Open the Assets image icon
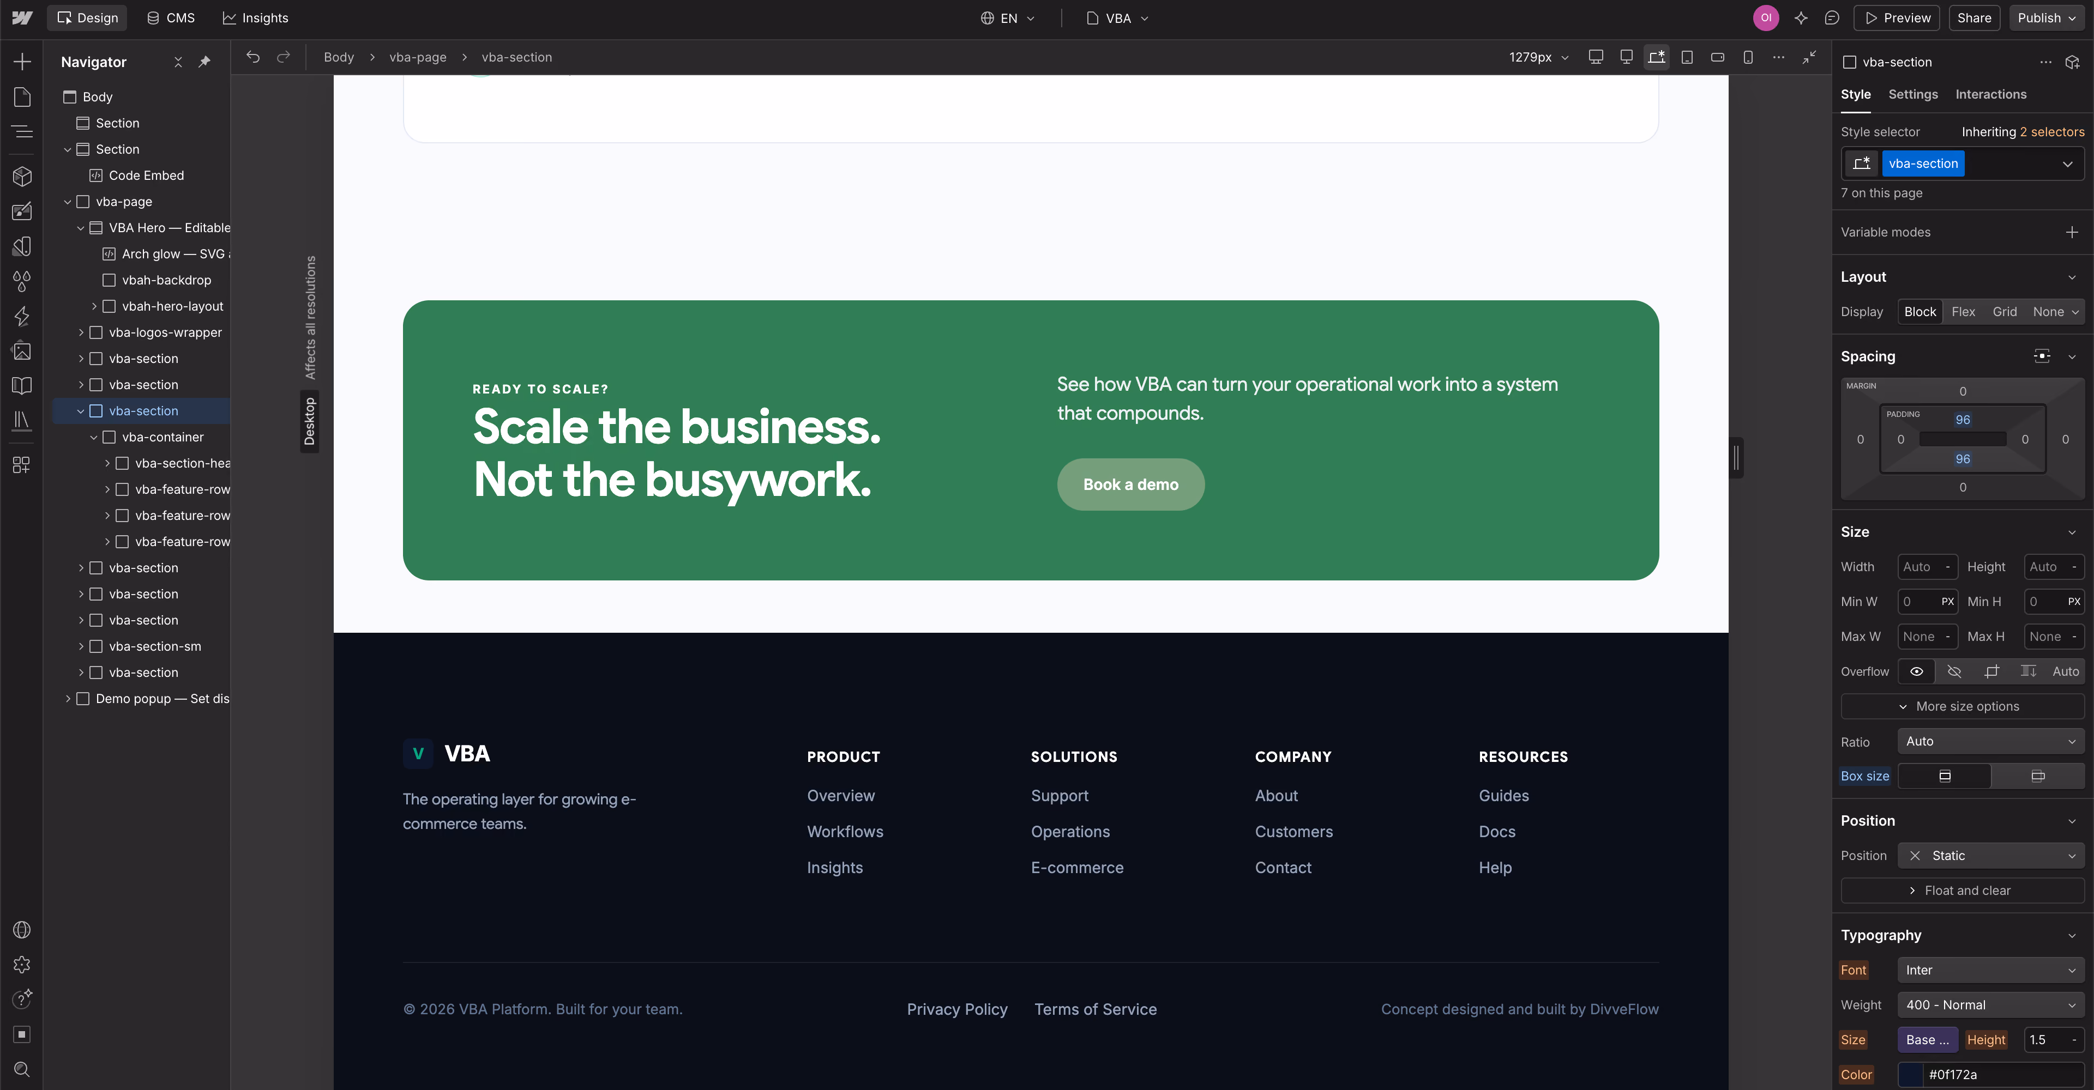Image resolution: width=2094 pixels, height=1090 pixels. pyautogui.click(x=22, y=351)
